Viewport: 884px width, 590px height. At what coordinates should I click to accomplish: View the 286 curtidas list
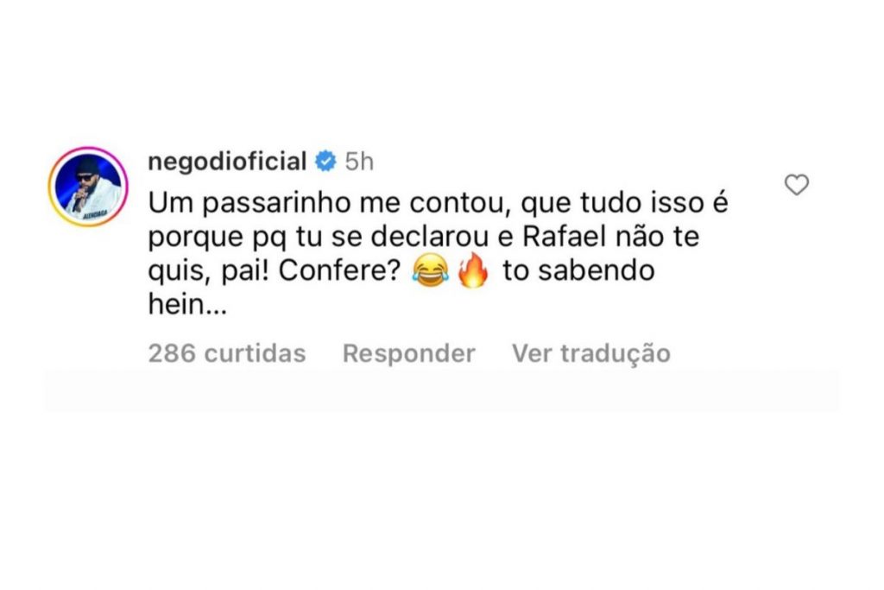coord(227,353)
